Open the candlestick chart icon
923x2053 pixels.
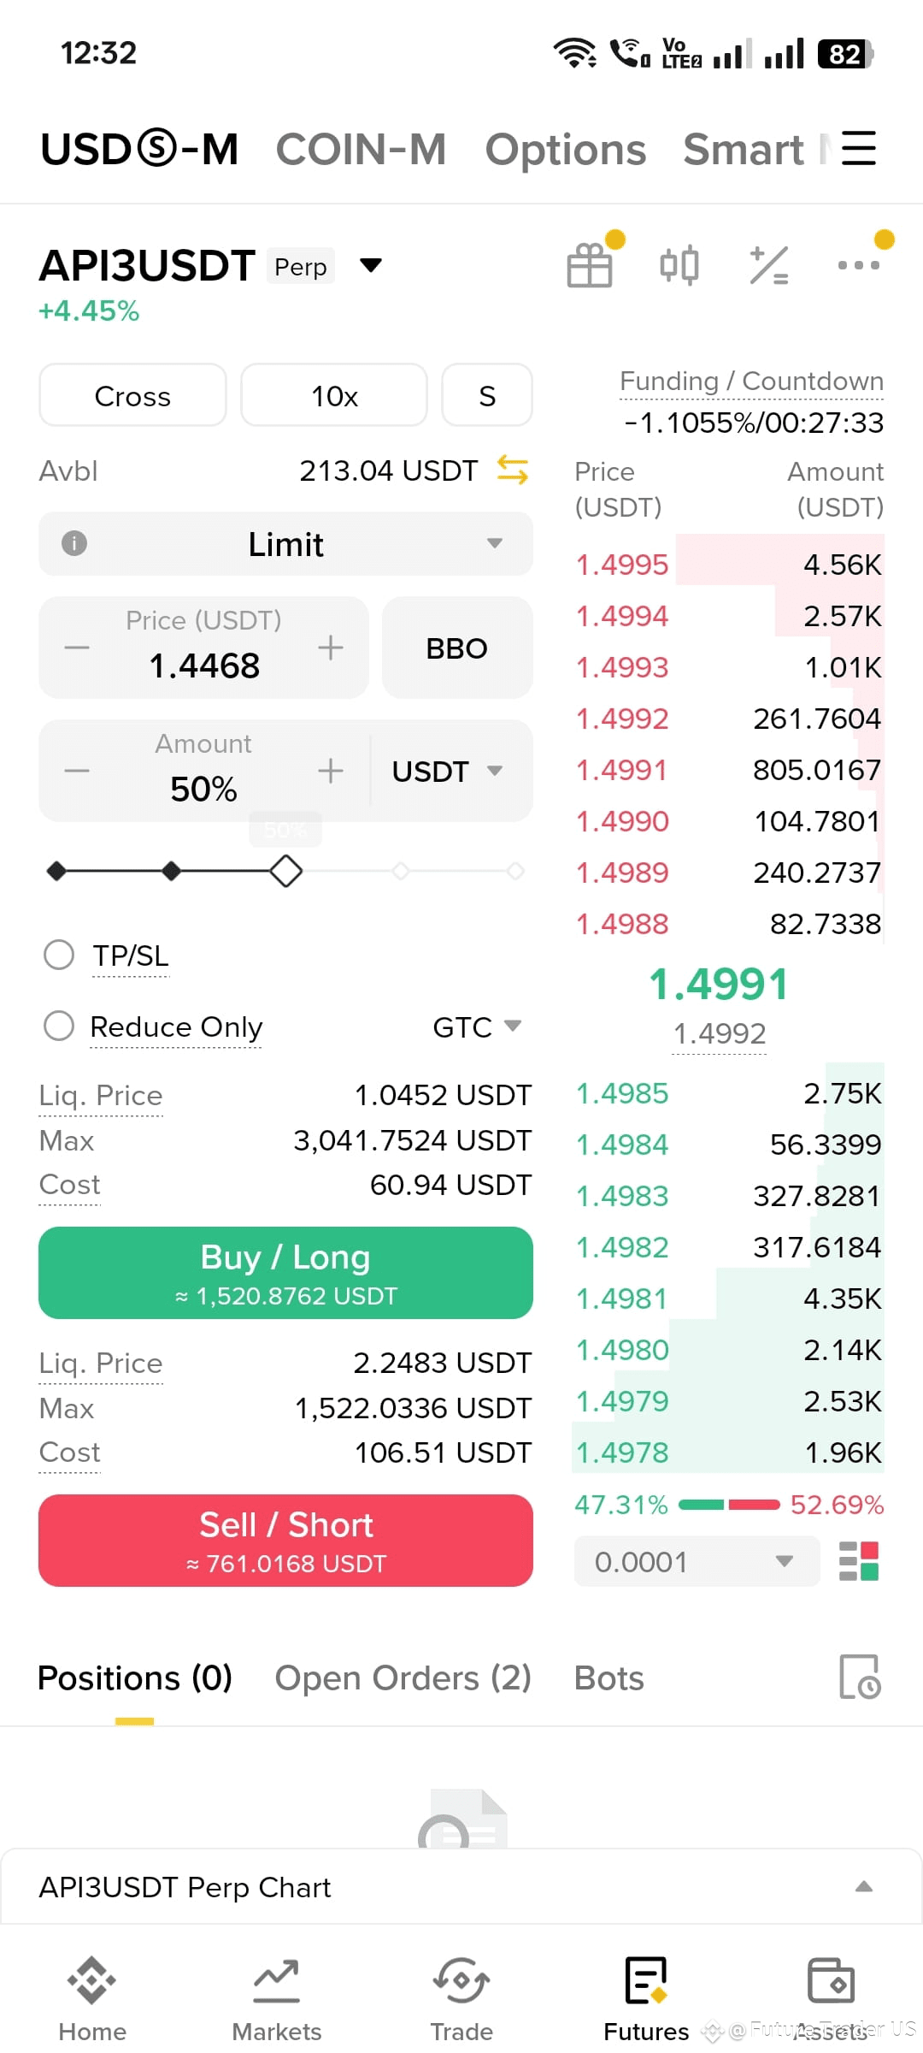[x=679, y=264]
